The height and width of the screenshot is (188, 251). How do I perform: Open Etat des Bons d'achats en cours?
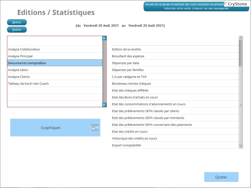click(175, 97)
